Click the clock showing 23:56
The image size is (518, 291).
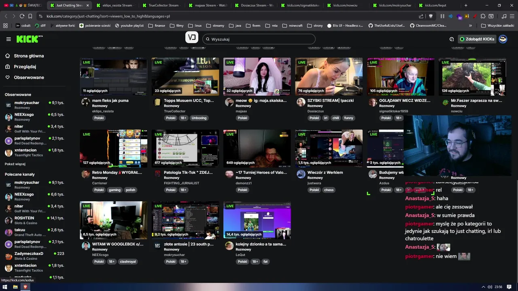click(498, 287)
